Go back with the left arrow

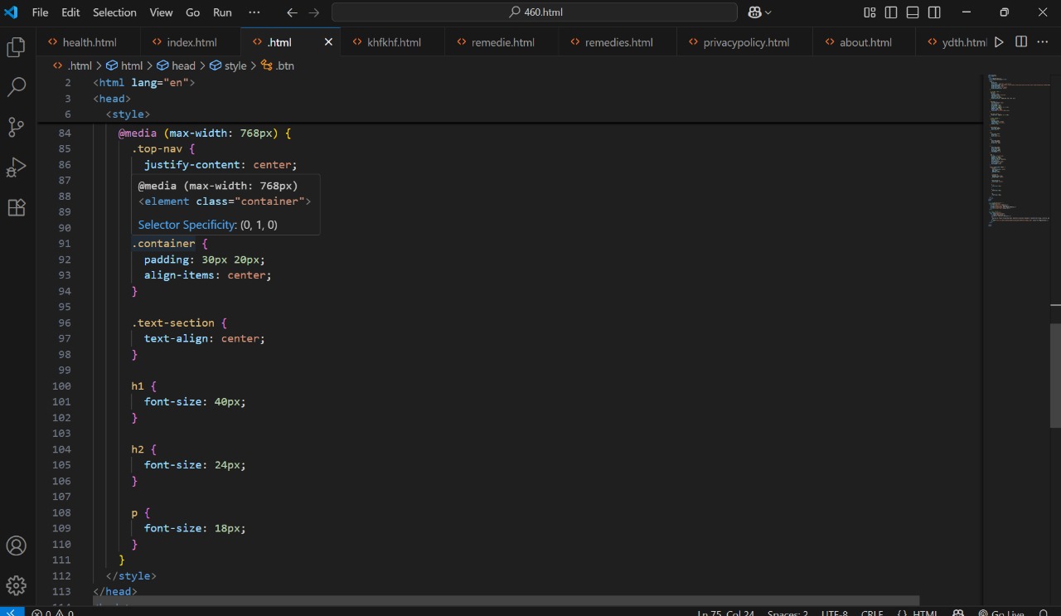[291, 12]
